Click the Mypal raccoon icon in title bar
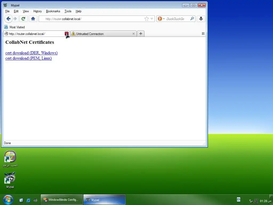This screenshot has width=273, height=205. [x=5, y=5]
